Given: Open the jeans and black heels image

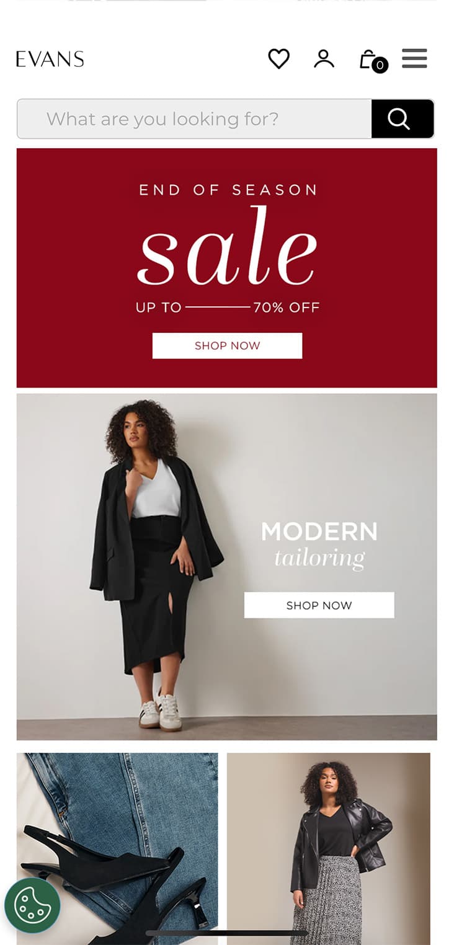Looking at the screenshot, I should point(117,848).
